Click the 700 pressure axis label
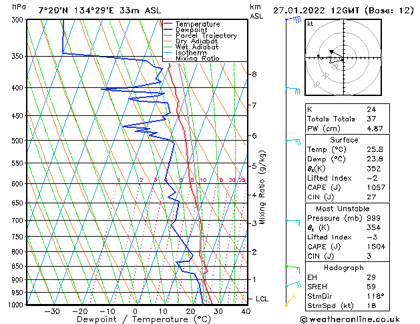The image size is (420, 324). [19, 221]
